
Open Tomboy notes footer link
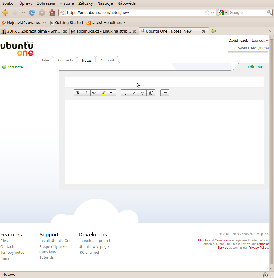(x=12, y=253)
